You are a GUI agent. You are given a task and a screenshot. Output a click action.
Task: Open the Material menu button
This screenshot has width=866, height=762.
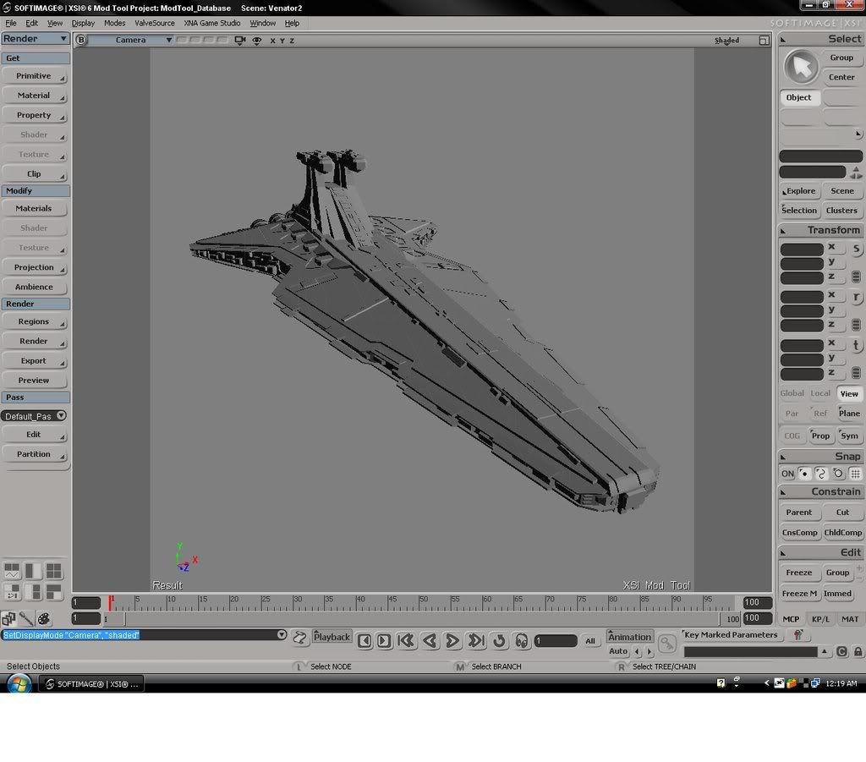click(x=34, y=96)
